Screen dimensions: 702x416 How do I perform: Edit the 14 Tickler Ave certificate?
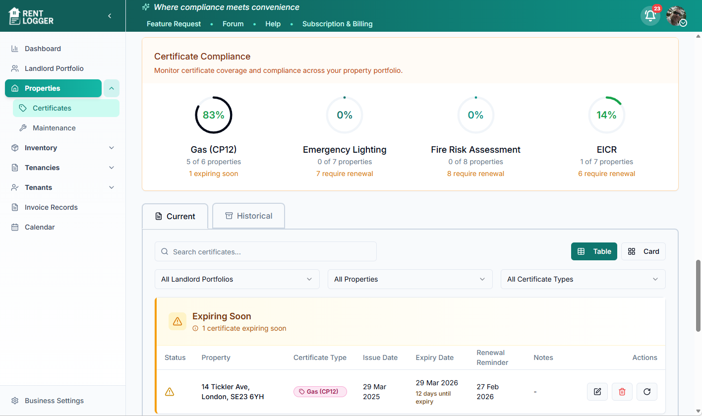(597, 391)
